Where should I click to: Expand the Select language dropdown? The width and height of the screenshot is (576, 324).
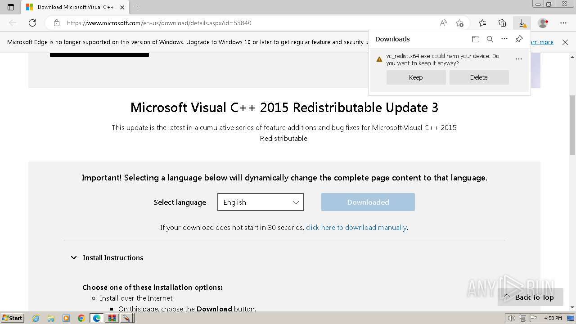click(x=261, y=202)
